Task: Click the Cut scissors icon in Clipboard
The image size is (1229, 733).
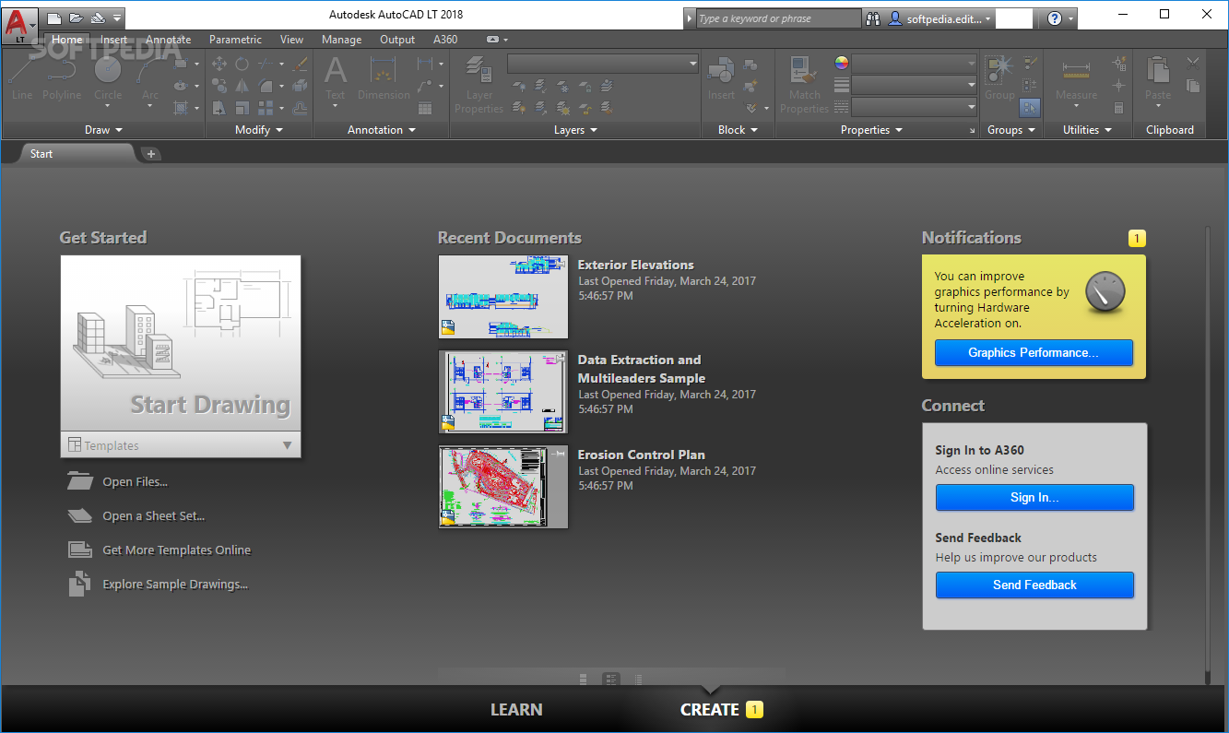Action: pyautogui.click(x=1193, y=64)
